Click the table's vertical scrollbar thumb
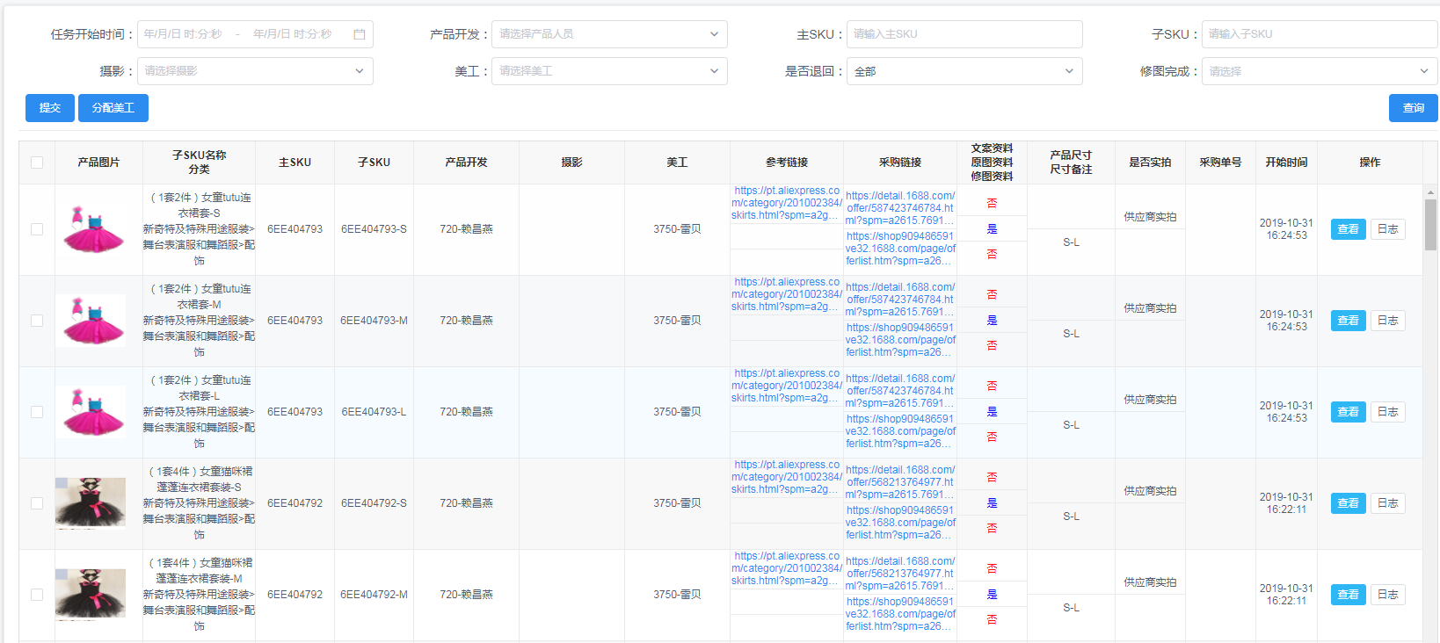1440x643 pixels. click(1430, 224)
